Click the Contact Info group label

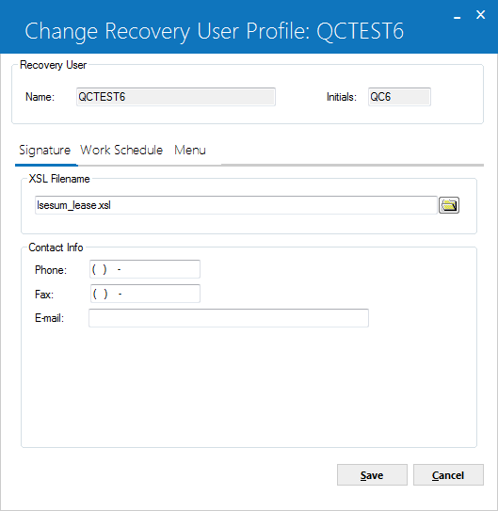click(x=56, y=248)
